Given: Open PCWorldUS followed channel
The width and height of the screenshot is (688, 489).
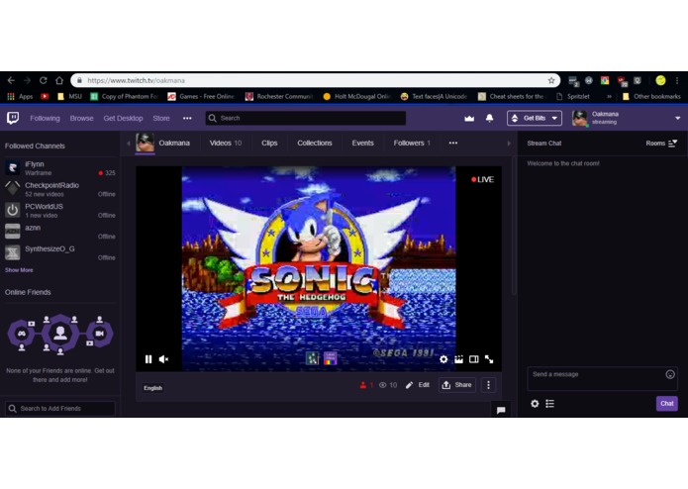Looking at the screenshot, I should point(60,211).
